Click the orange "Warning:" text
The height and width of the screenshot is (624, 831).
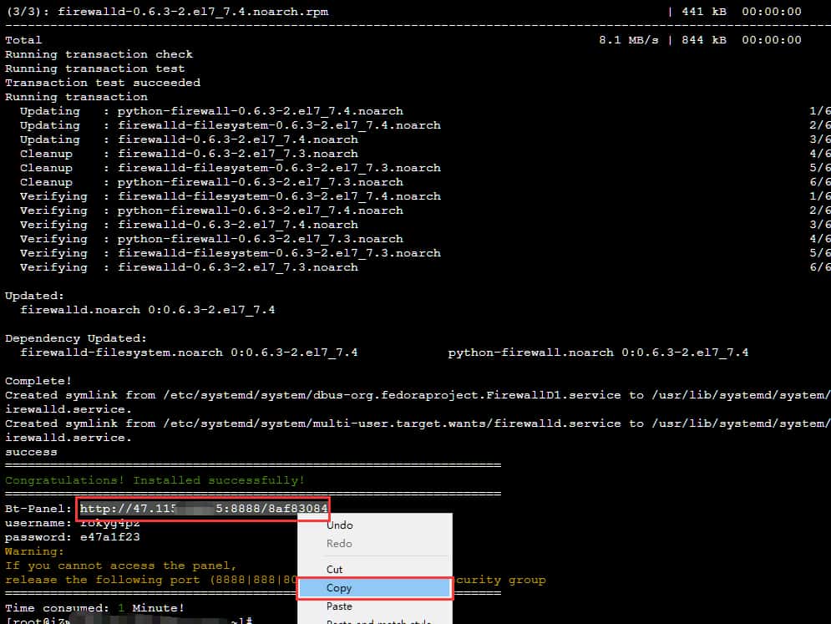(x=34, y=551)
